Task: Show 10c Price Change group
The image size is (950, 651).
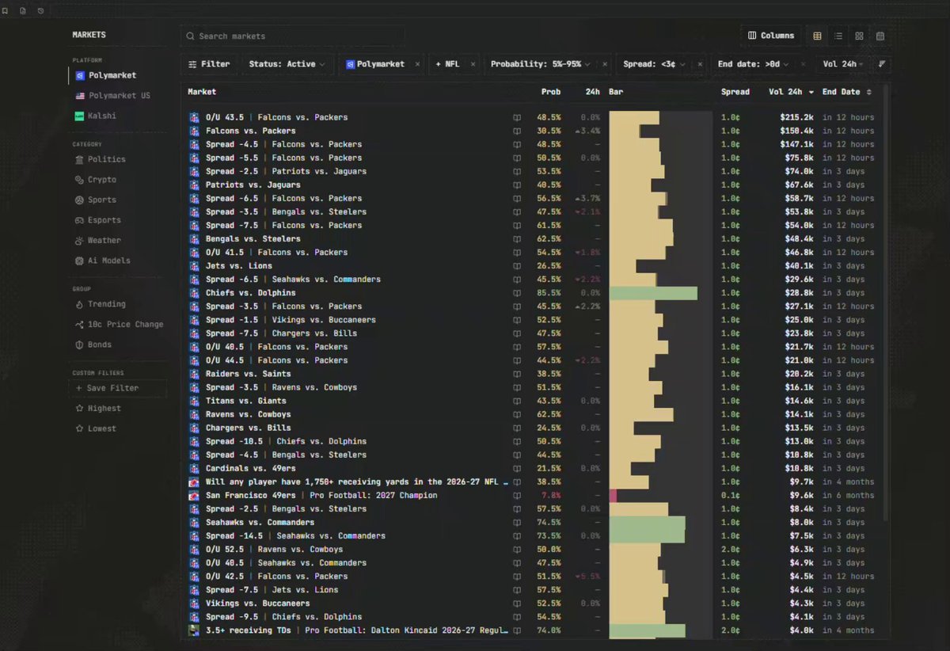Action: pos(119,325)
